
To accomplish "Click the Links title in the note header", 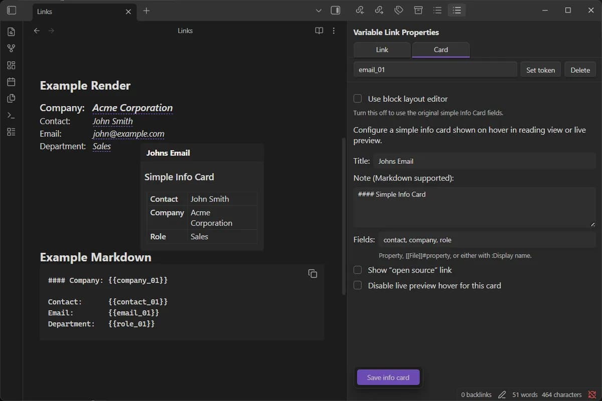I will 185,31.
